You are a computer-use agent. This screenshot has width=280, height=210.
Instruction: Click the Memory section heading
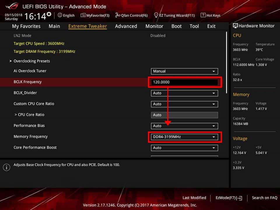[241, 94]
